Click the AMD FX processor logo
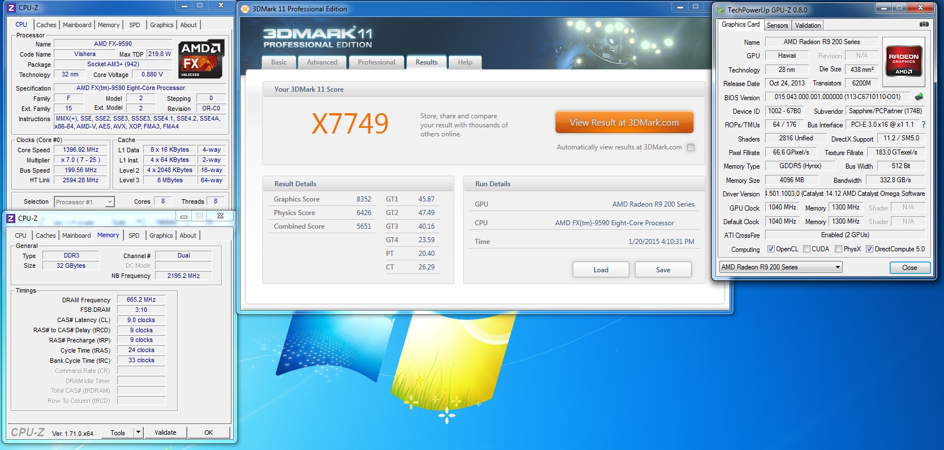Viewport: 944px width, 450px height. (x=201, y=59)
